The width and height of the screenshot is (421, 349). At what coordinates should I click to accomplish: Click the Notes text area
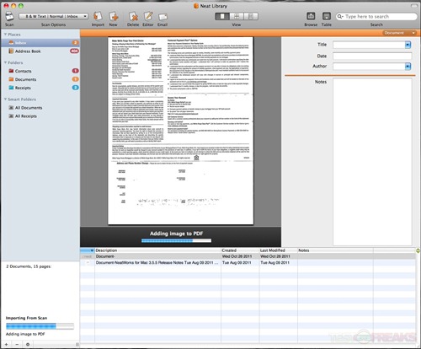372,162
